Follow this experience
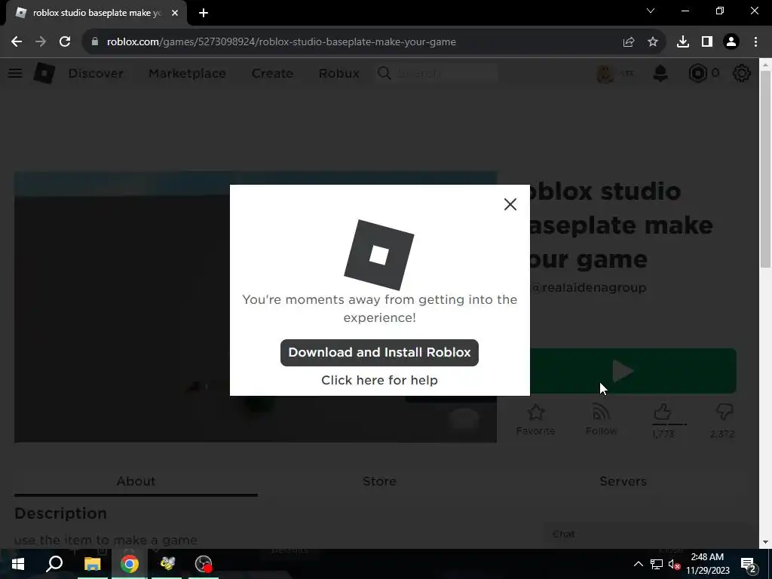Image resolution: width=772 pixels, height=579 pixels. tap(601, 419)
